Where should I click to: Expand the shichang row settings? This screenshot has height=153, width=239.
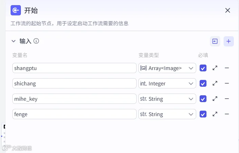pos(215,83)
